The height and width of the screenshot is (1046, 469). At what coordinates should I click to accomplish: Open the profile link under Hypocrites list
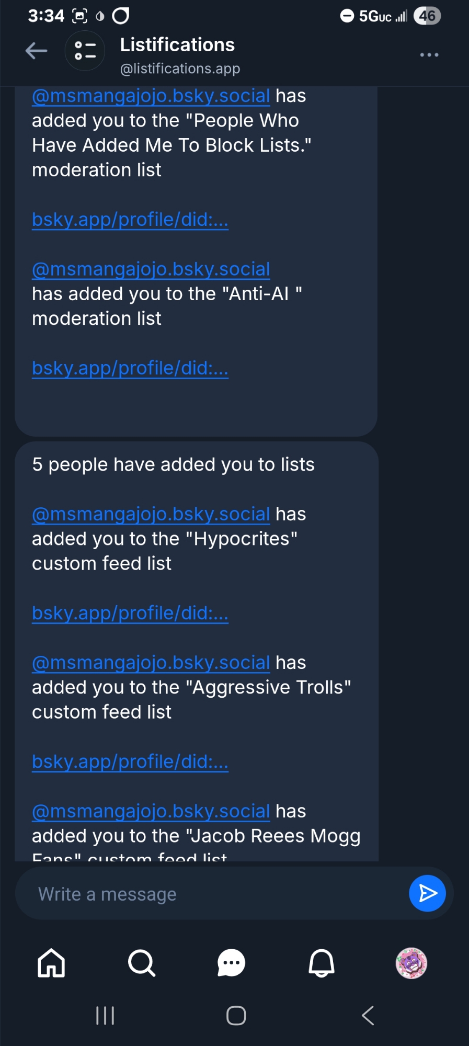coord(130,613)
